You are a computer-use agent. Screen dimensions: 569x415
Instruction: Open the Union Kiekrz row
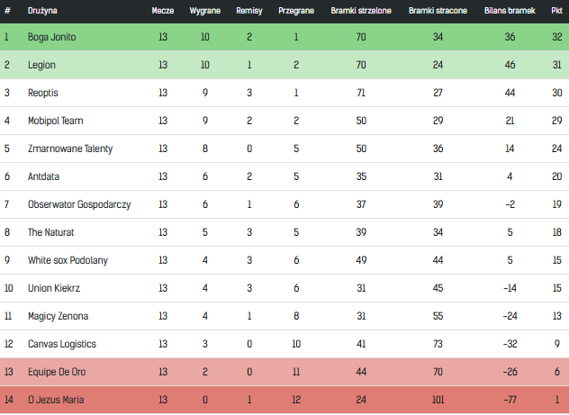284,288
